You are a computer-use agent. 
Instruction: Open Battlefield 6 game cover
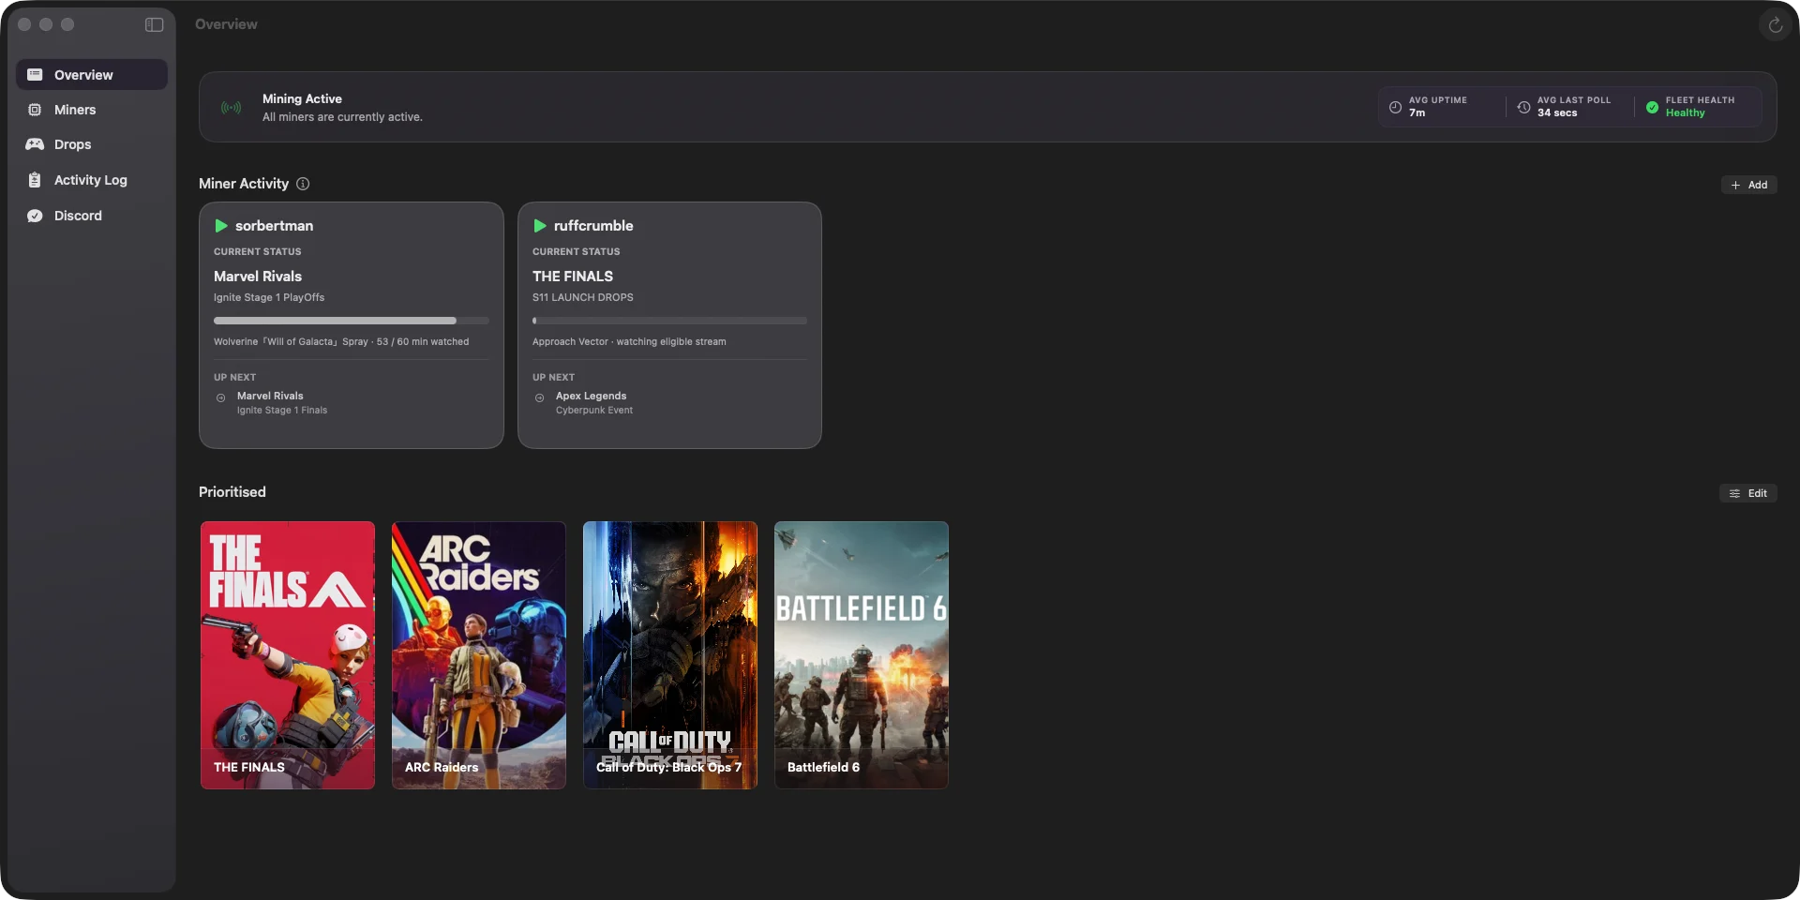point(862,655)
